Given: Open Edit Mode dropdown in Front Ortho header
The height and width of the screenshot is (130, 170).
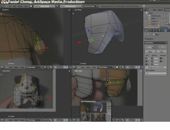Looking at the screenshot, I should click(x=34, y=120).
